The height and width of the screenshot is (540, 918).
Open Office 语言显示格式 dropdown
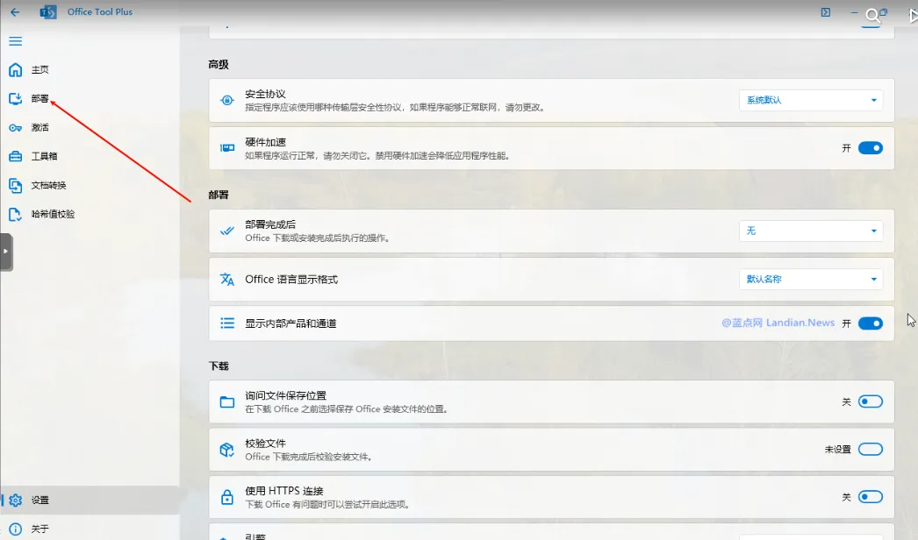tap(810, 280)
